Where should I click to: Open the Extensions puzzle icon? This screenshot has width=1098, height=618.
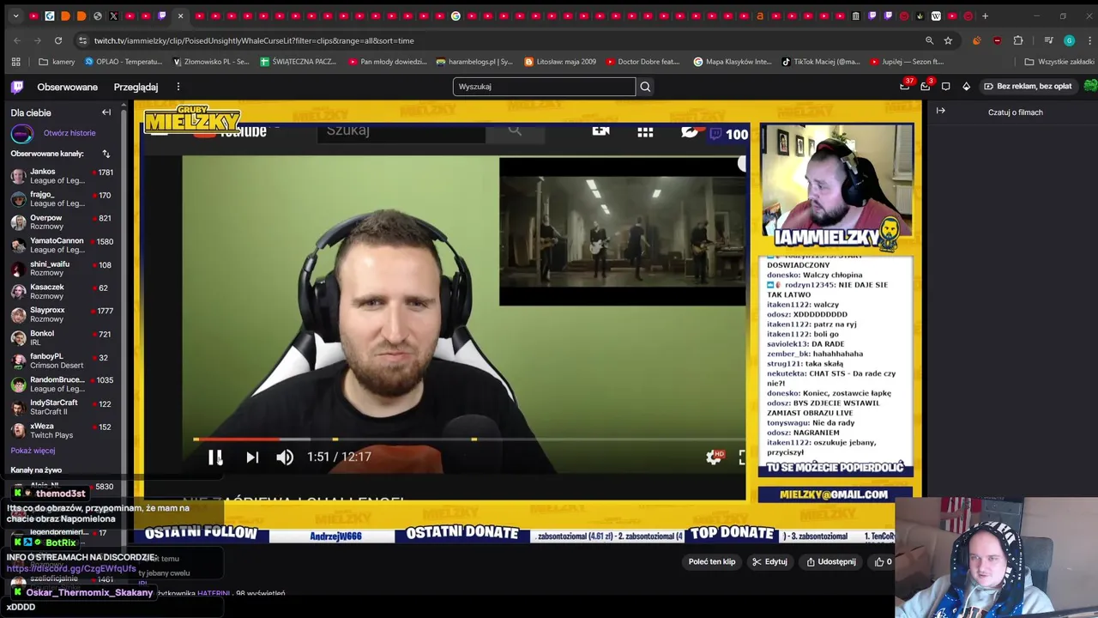coord(1018,40)
